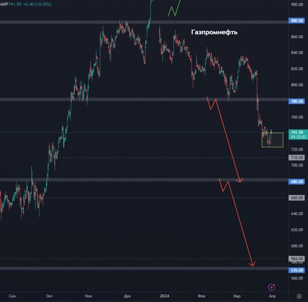Click the 2024 year on time axis
This screenshot has width=308, height=302.
[x=165, y=296]
